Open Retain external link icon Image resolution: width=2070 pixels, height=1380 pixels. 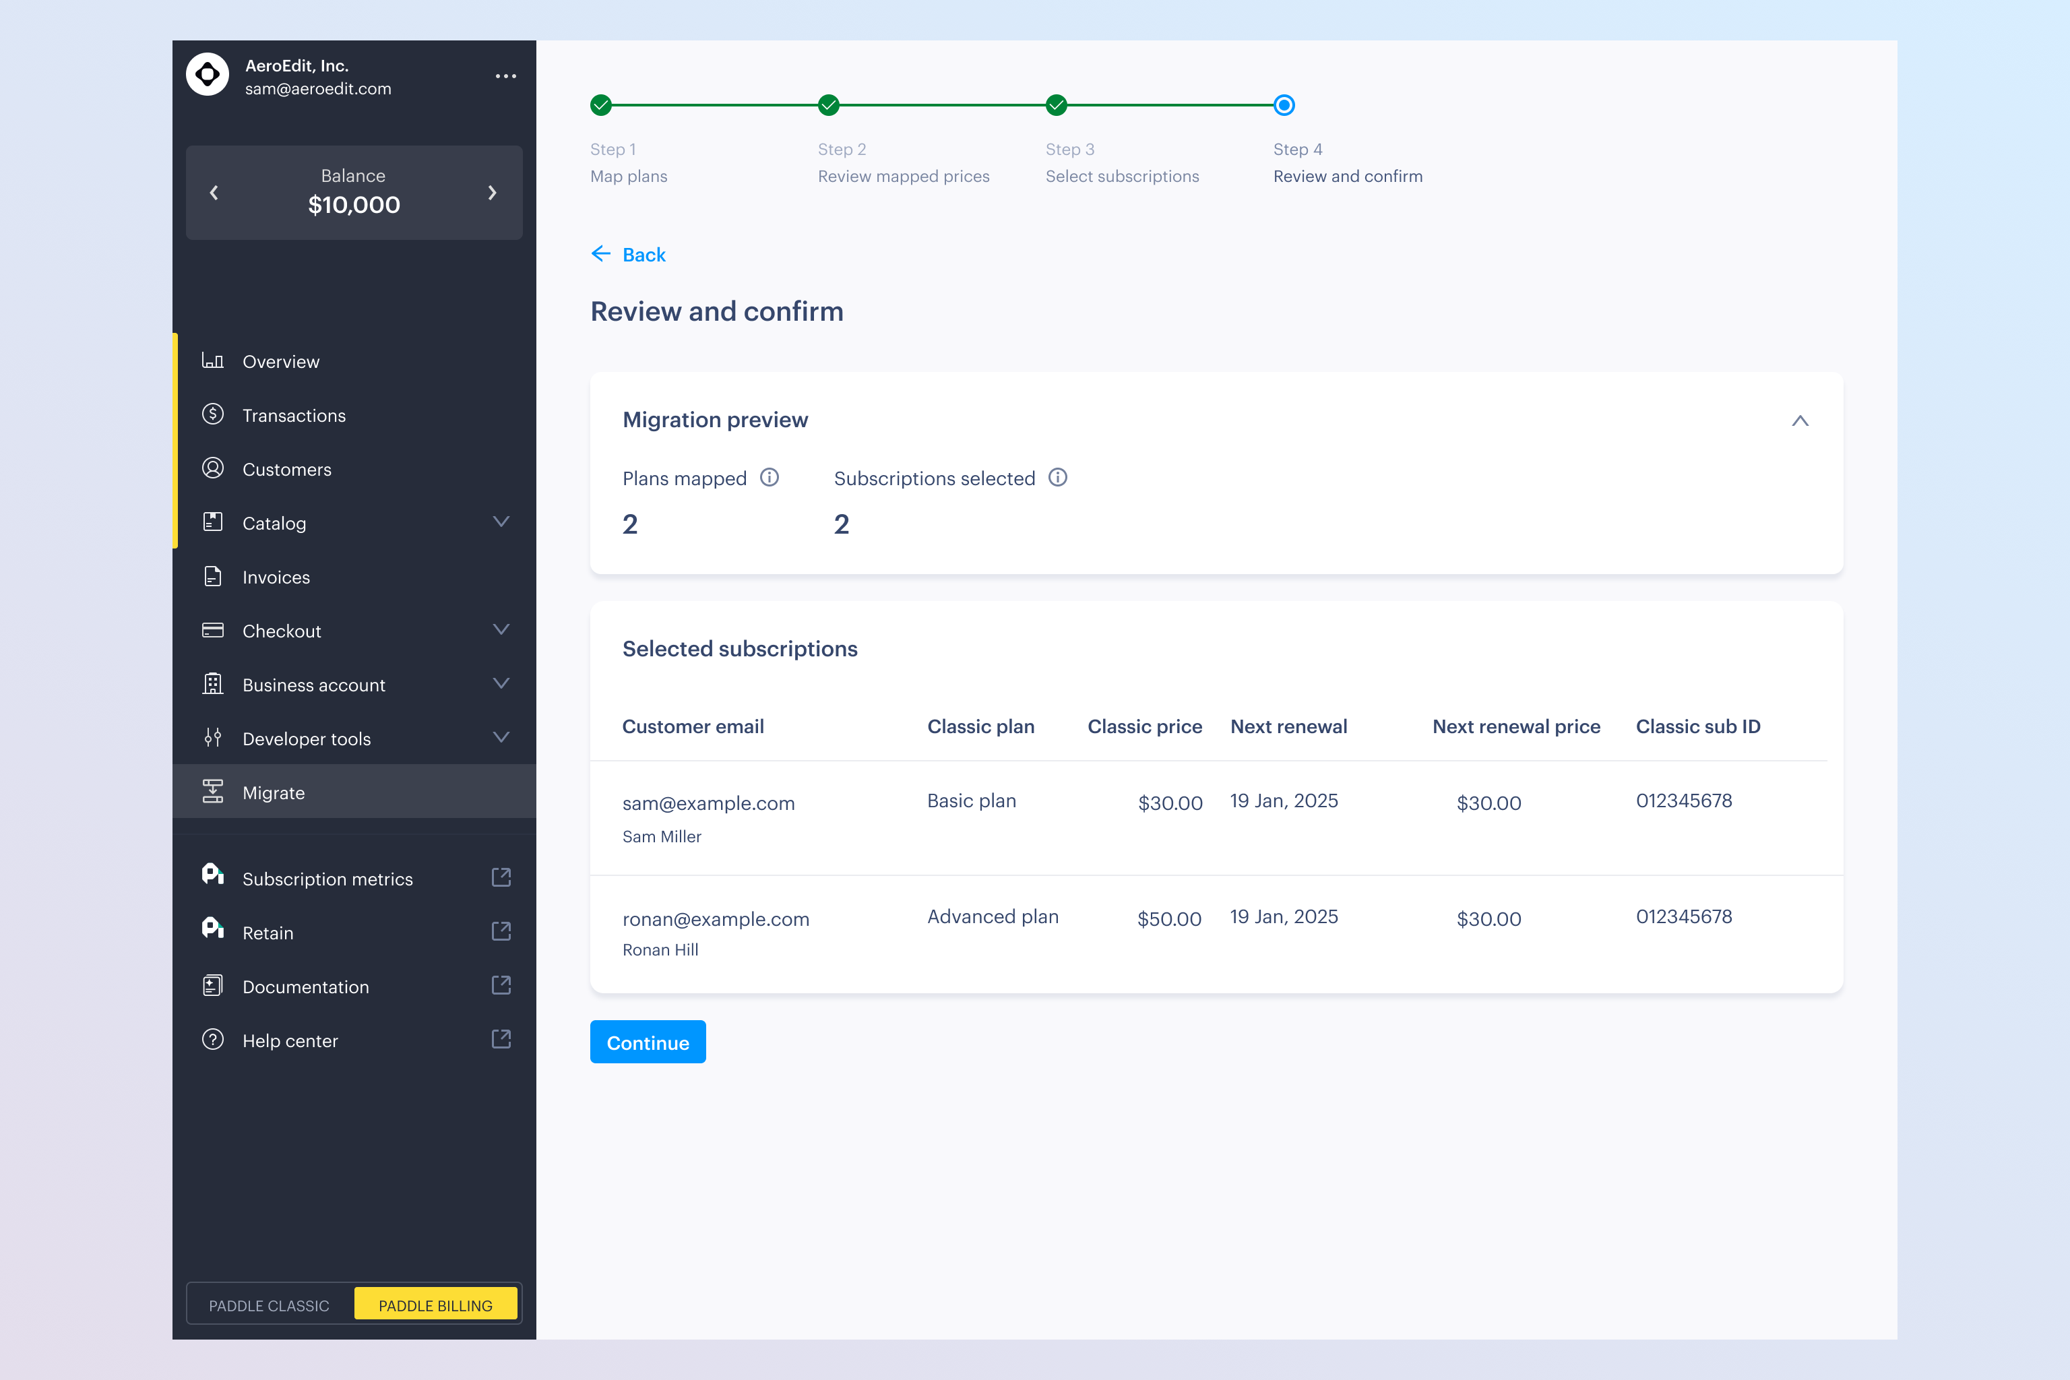coord(501,932)
